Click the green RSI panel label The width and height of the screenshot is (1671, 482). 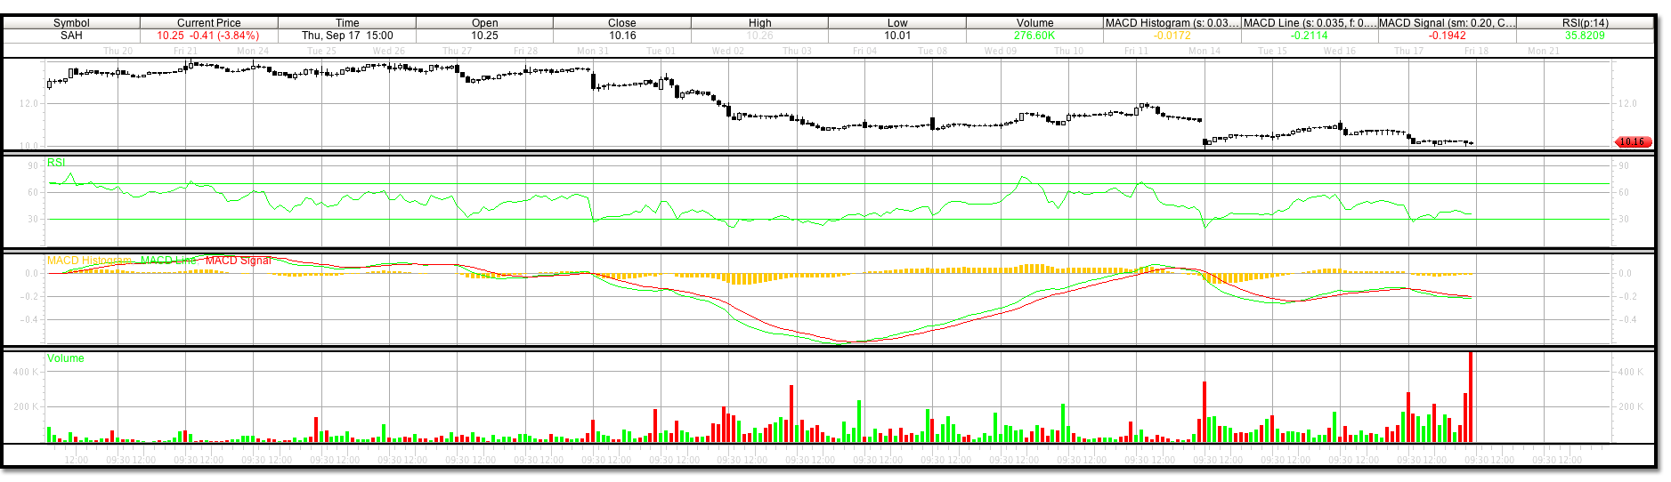56,163
